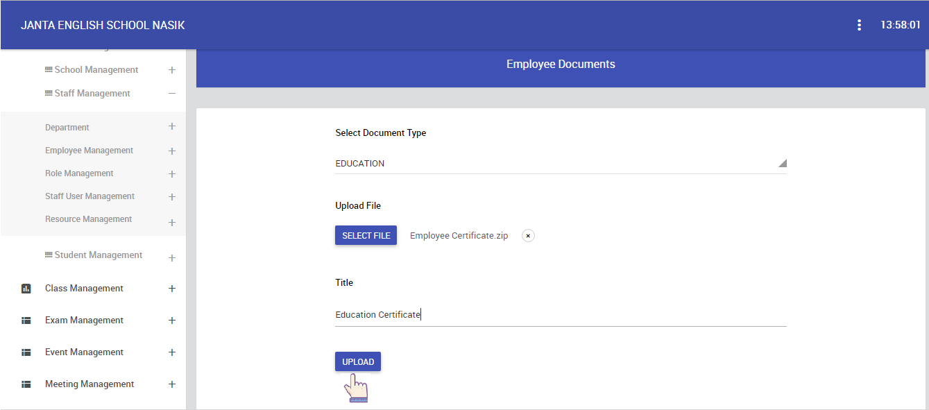Click the Student Management grid icon
The height and width of the screenshot is (410, 929).
49,255
